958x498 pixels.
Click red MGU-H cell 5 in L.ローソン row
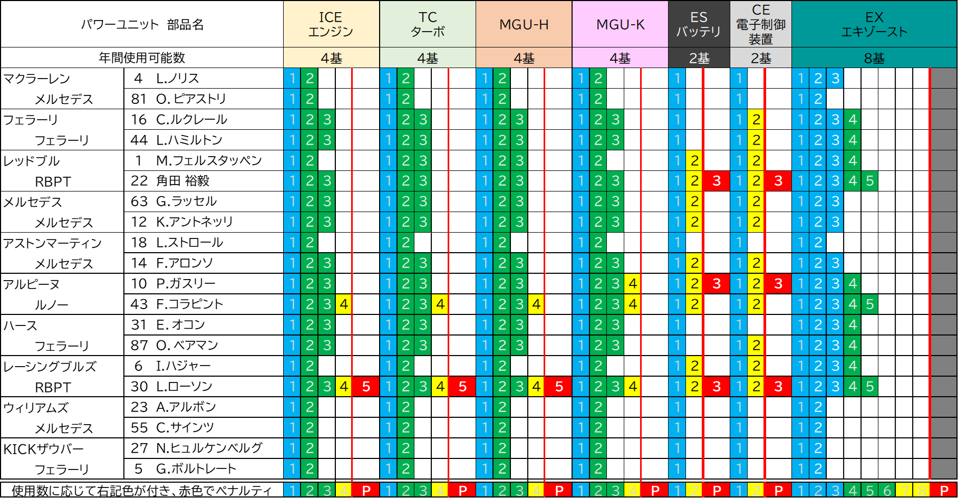(x=559, y=387)
